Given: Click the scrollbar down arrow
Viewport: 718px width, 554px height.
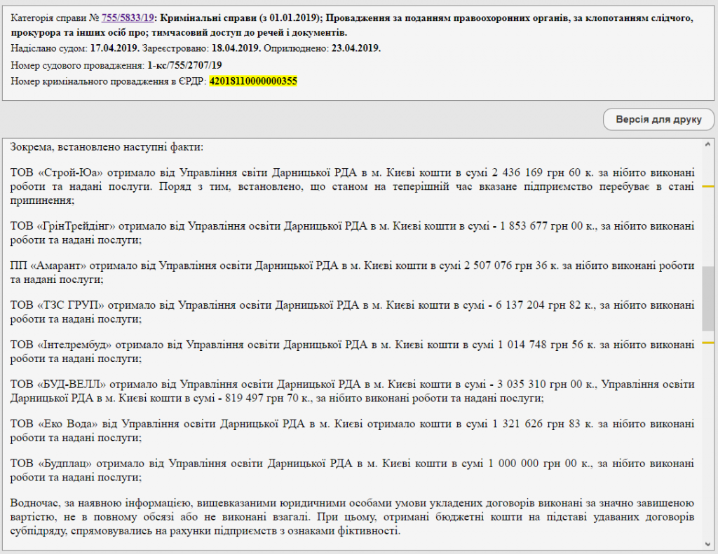Looking at the screenshot, I should pyautogui.click(x=707, y=543).
